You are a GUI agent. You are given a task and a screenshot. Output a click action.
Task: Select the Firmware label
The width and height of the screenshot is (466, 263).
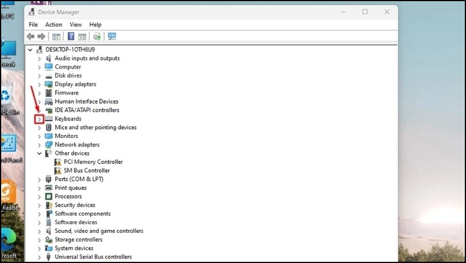(67, 93)
